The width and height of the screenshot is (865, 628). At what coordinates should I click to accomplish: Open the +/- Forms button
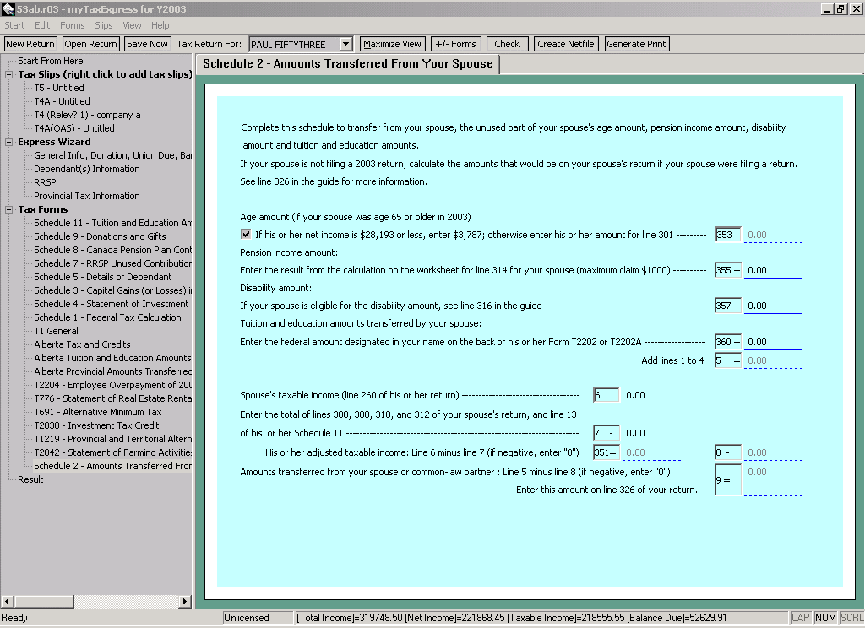pyautogui.click(x=455, y=44)
